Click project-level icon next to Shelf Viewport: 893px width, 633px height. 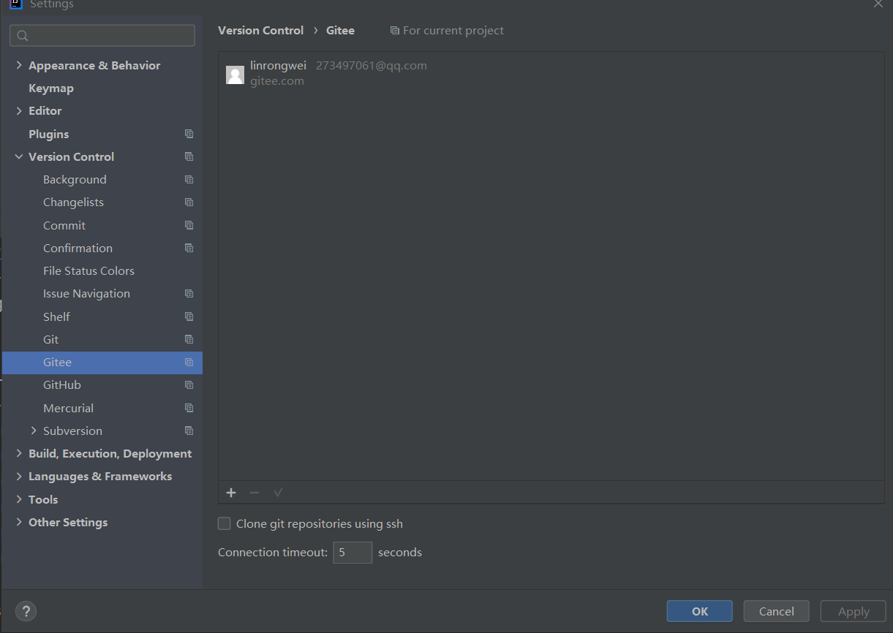coord(189,316)
